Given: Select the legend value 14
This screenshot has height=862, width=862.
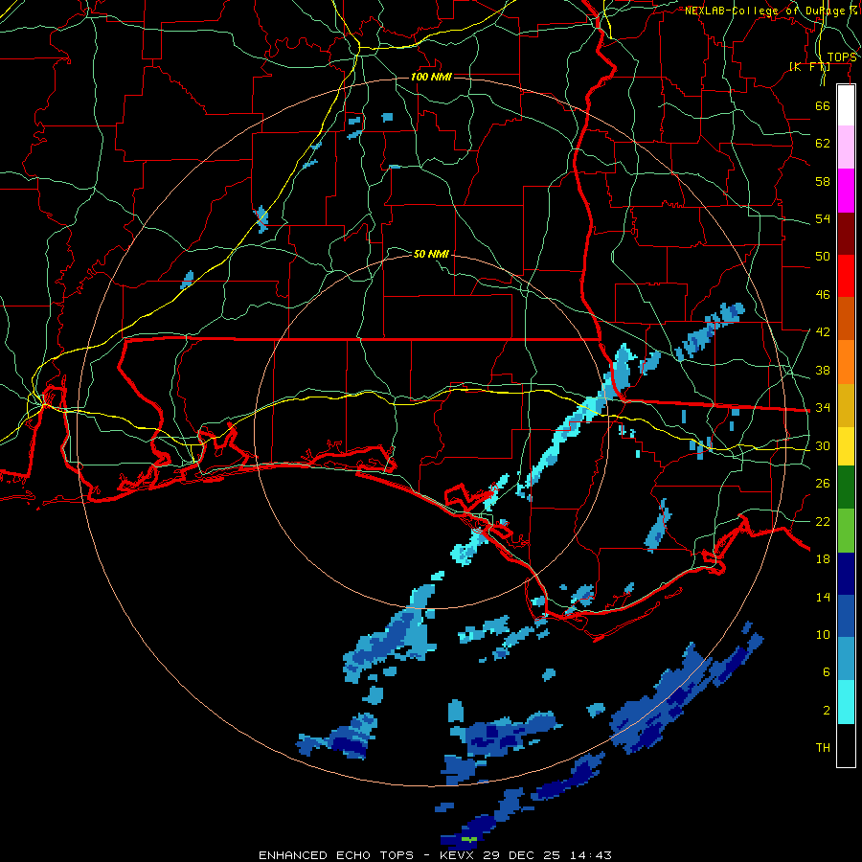Looking at the screenshot, I should 823,597.
